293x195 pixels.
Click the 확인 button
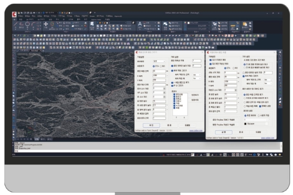(151, 125)
